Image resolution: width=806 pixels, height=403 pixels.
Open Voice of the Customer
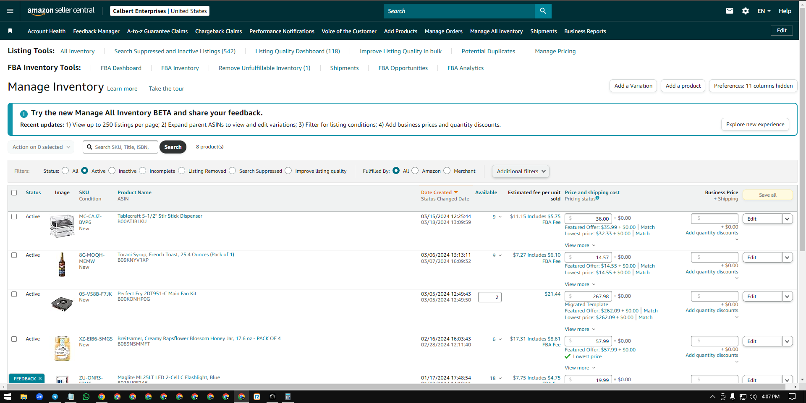[x=349, y=31]
